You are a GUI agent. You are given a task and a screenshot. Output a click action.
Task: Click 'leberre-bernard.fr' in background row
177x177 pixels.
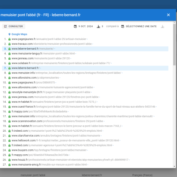[92, 175]
